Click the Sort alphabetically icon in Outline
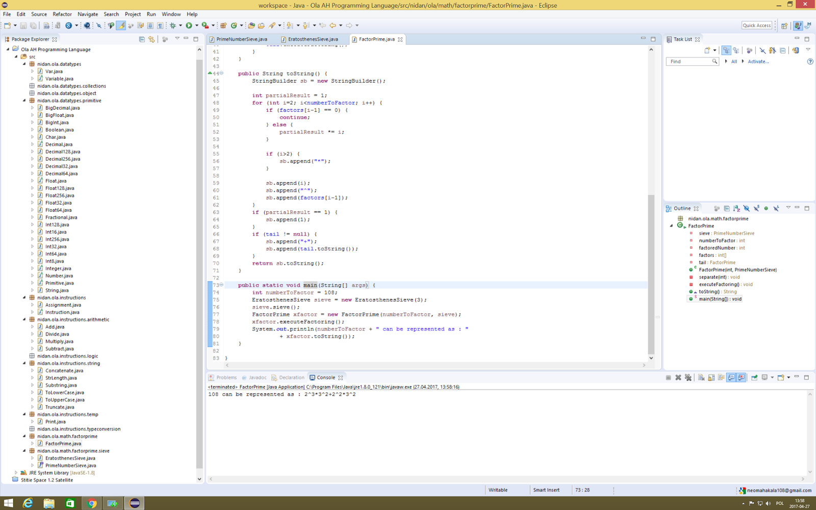Image resolution: width=816 pixels, height=510 pixels. coord(736,208)
